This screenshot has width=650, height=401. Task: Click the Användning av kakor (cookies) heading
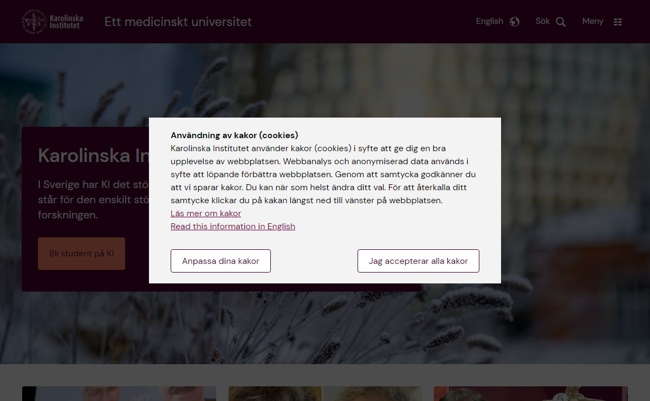(x=235, y=135)
